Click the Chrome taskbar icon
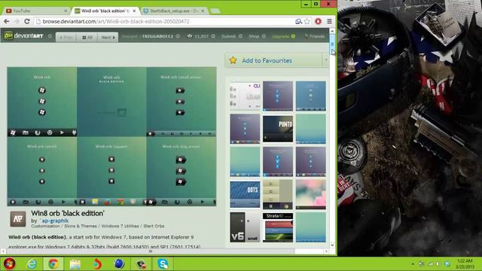 (x=53, y=264)
